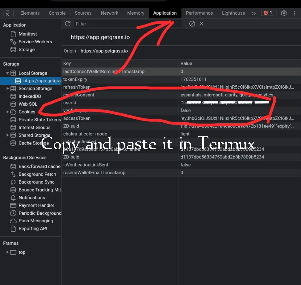Click the Cookies cookie icon
Image resolution: width=301 pixels, height=285 pixels.
(x=13, y=112)
